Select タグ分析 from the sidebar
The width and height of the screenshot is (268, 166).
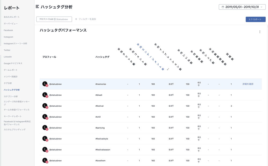[8, 83]
